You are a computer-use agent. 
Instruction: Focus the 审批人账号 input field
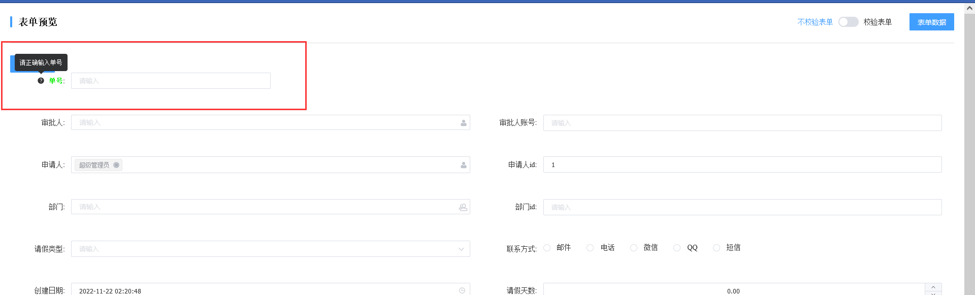click(742, 123)
